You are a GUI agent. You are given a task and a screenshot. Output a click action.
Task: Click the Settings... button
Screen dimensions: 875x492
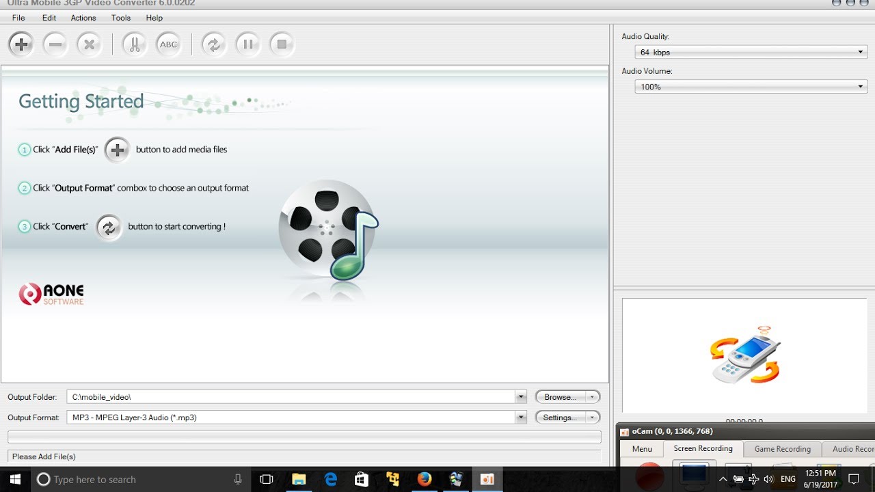[561, 418]
